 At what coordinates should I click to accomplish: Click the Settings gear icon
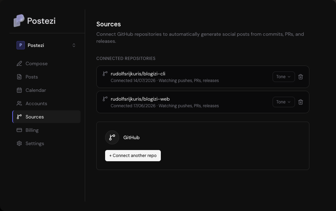click(19, 143)
